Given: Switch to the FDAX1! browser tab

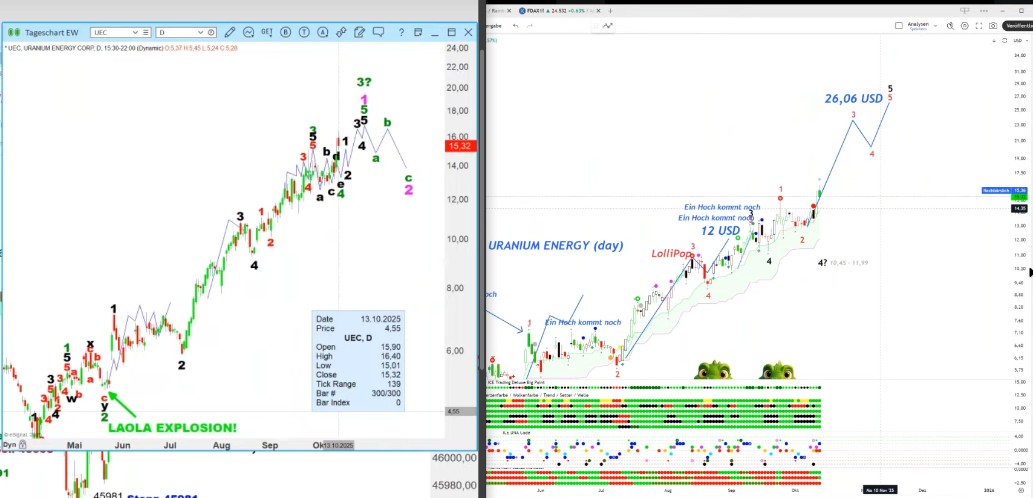Looking at the screenshot, I should click(555, 10).
